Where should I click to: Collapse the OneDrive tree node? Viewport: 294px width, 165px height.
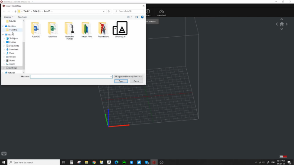3,26
